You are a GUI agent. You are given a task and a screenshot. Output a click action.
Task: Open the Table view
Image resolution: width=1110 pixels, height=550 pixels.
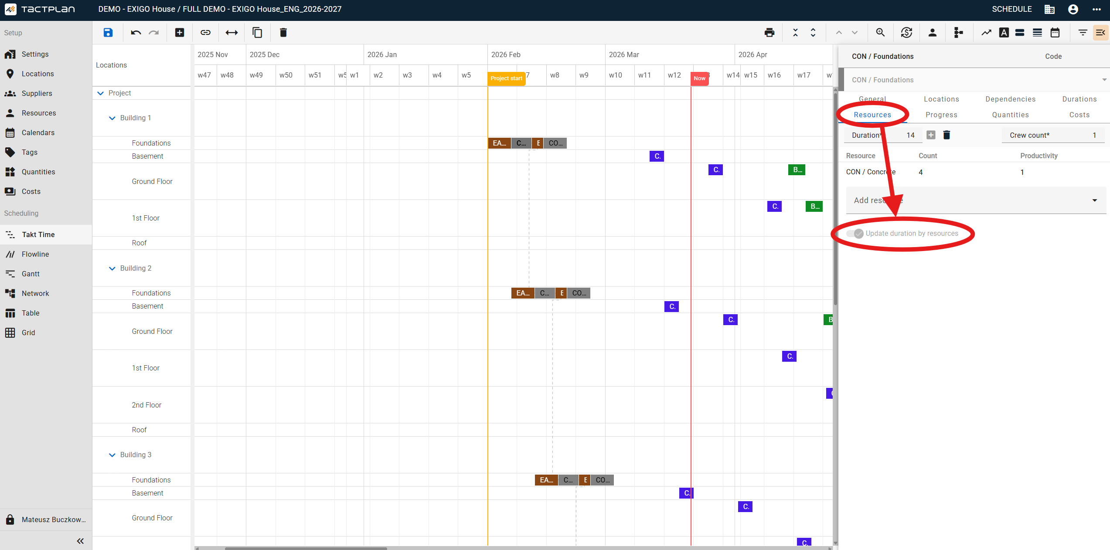[x=46, y=313]
